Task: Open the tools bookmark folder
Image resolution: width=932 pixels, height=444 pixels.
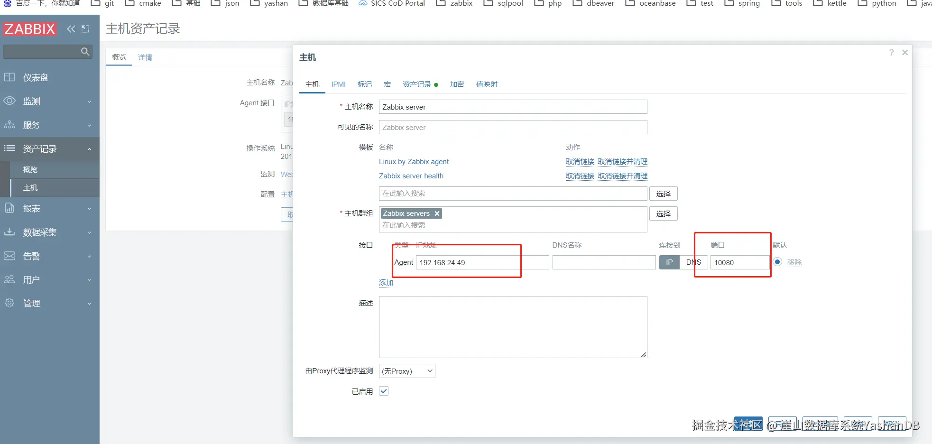Action: point(787,3)
